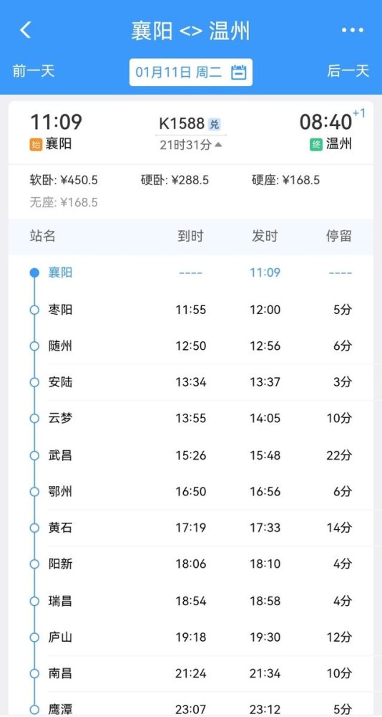
Task: Select the 软卧 ¥450.5 seat option
Action: (64, 180)
